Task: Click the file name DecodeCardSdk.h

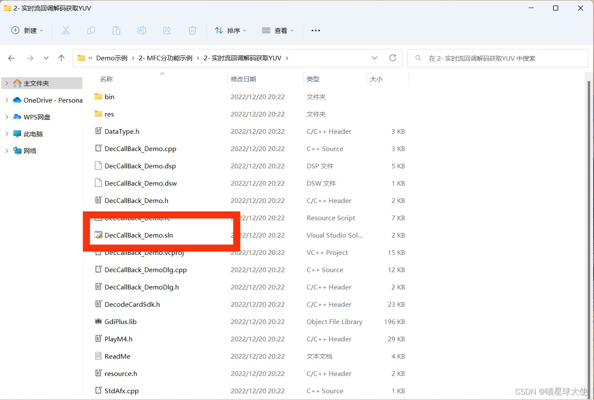Action: click(x=132, y=304)
